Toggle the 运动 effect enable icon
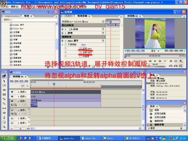Viewport: 188px width, 141px height. pyautogui.click(x=62, y=29)
